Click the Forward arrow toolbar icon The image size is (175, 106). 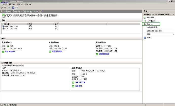click(x=5, y=8)
